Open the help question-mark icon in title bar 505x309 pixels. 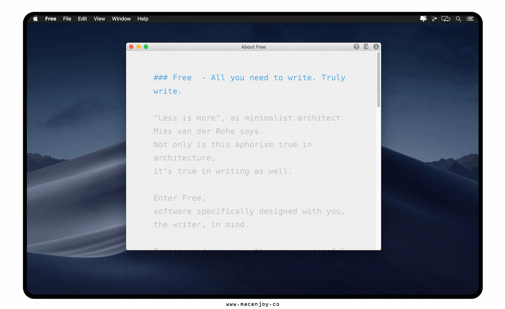[x=356, y=47]
